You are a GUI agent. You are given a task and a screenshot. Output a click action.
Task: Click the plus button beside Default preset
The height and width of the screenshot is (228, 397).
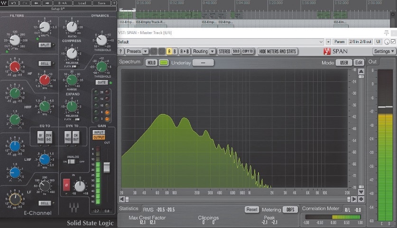[x=328, y=42]
